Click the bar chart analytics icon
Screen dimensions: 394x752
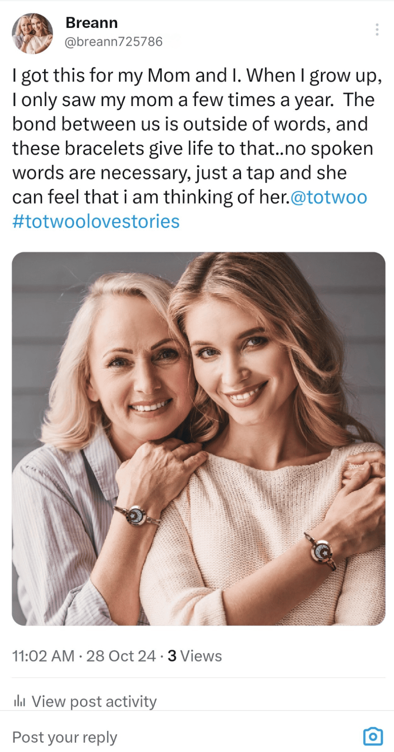(20, 701)
